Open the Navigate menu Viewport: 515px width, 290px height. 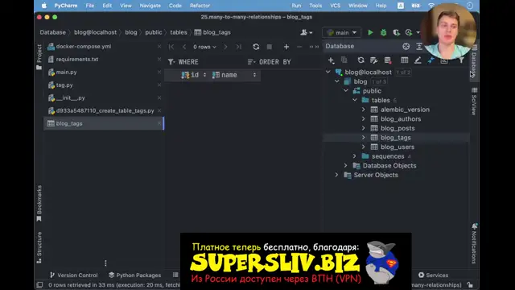(150, 6)
